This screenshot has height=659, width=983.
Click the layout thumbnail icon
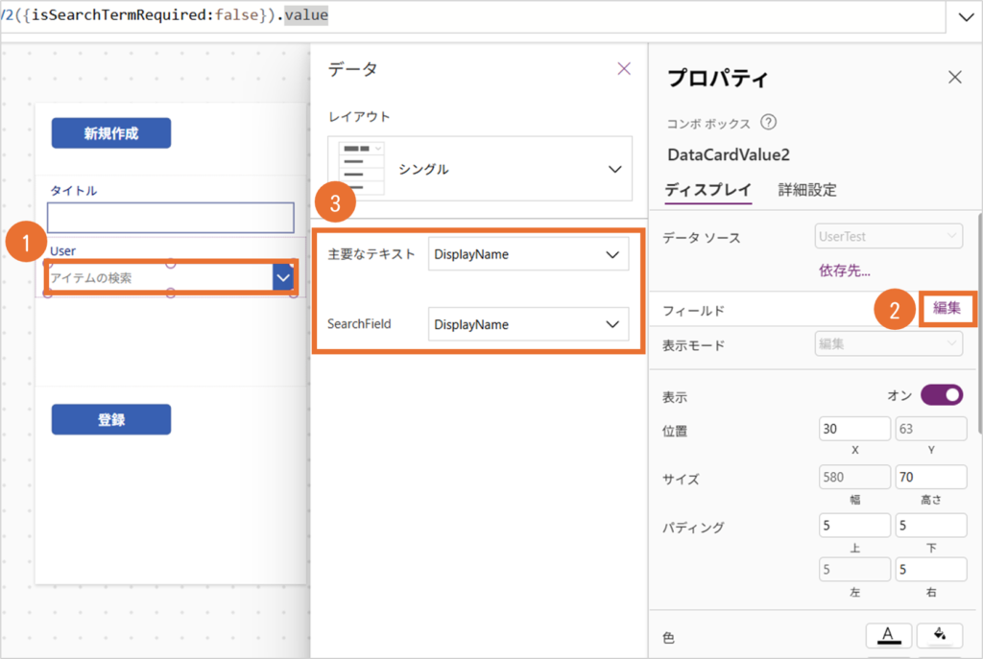[364, 169]
